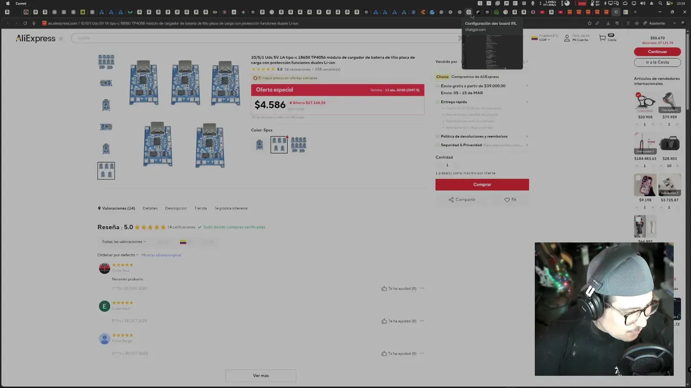Viewport: 691px width, 388px height.
Task: Switch to Te podría interesar tab
Action: pyautogui.click(x=231, y=208)
